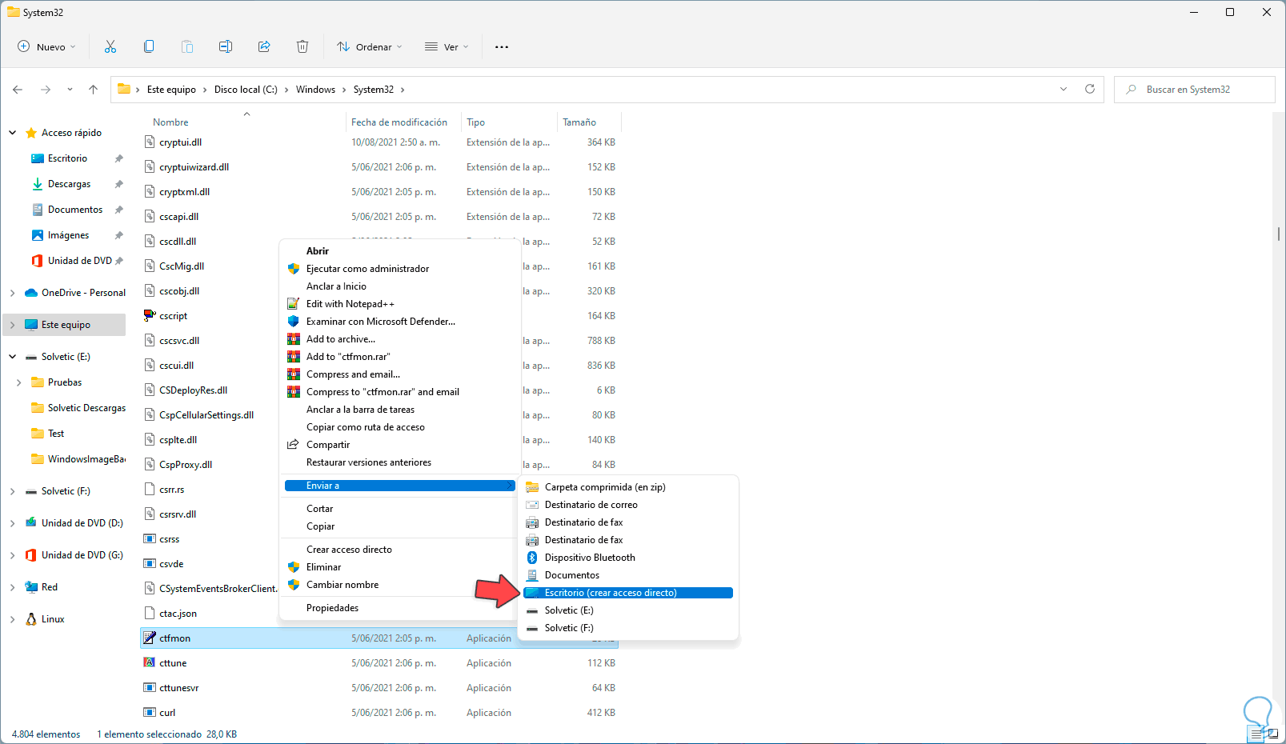This screenshot has width=1286, height=744.
Task: Click Windows in the breadcrumb path
Action: click(x=315, y=90)
